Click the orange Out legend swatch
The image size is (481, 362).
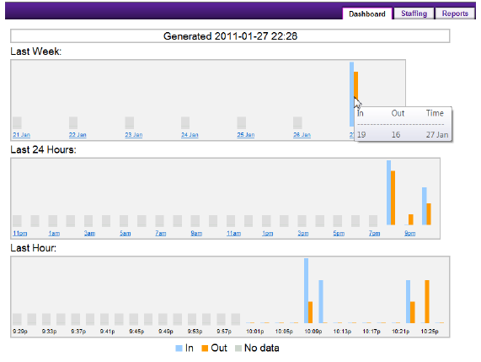pos(205,348)
